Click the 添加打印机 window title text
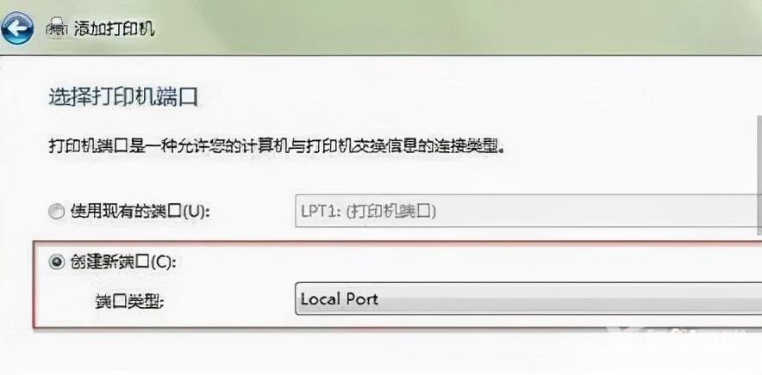The height and width of the screenshot is (375, 762). tap(114, 28)
